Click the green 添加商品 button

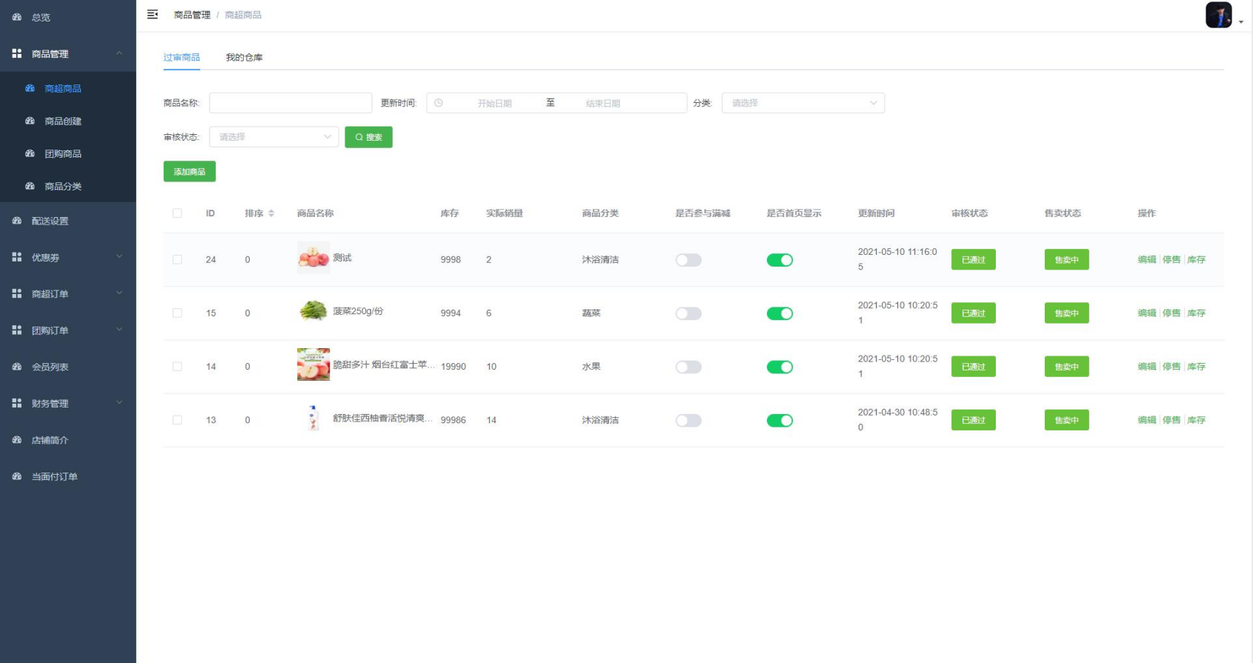[189, 172]
